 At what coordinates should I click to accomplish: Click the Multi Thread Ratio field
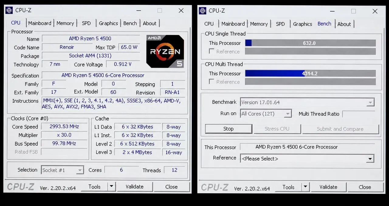pyautogui.click(x=359, y=114)
